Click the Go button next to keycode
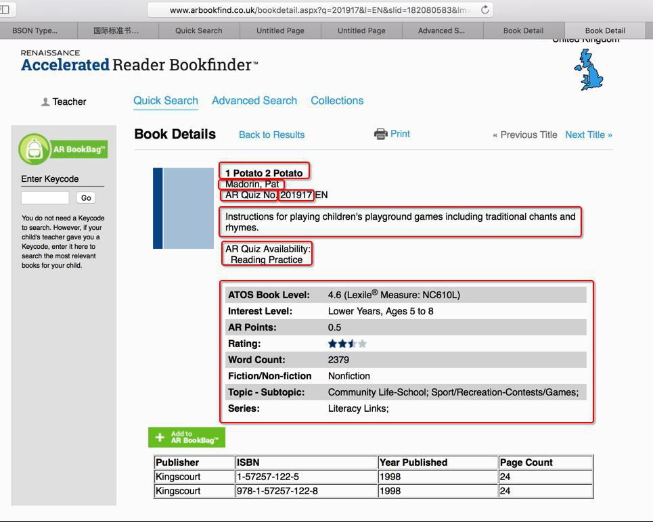 tap(86, 197)
